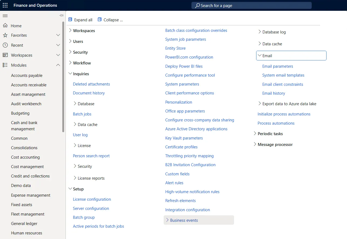
Task: Click the Expand all icon
Action: coord(70,19)
